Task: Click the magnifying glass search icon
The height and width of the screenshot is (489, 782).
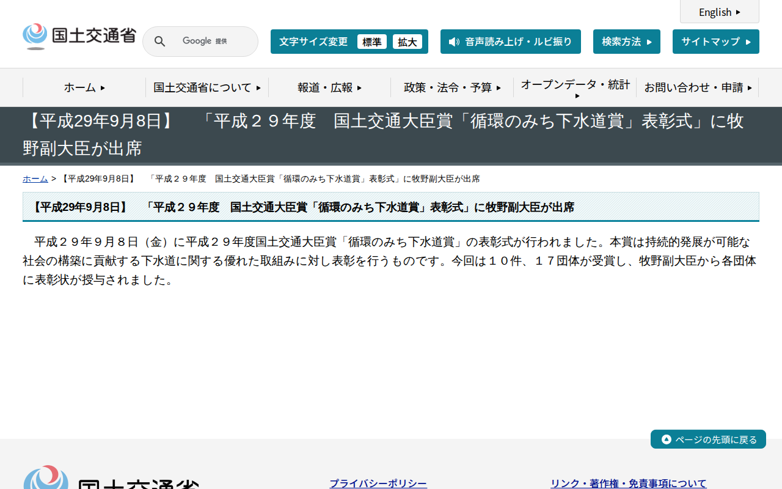Action: [159, 41]
